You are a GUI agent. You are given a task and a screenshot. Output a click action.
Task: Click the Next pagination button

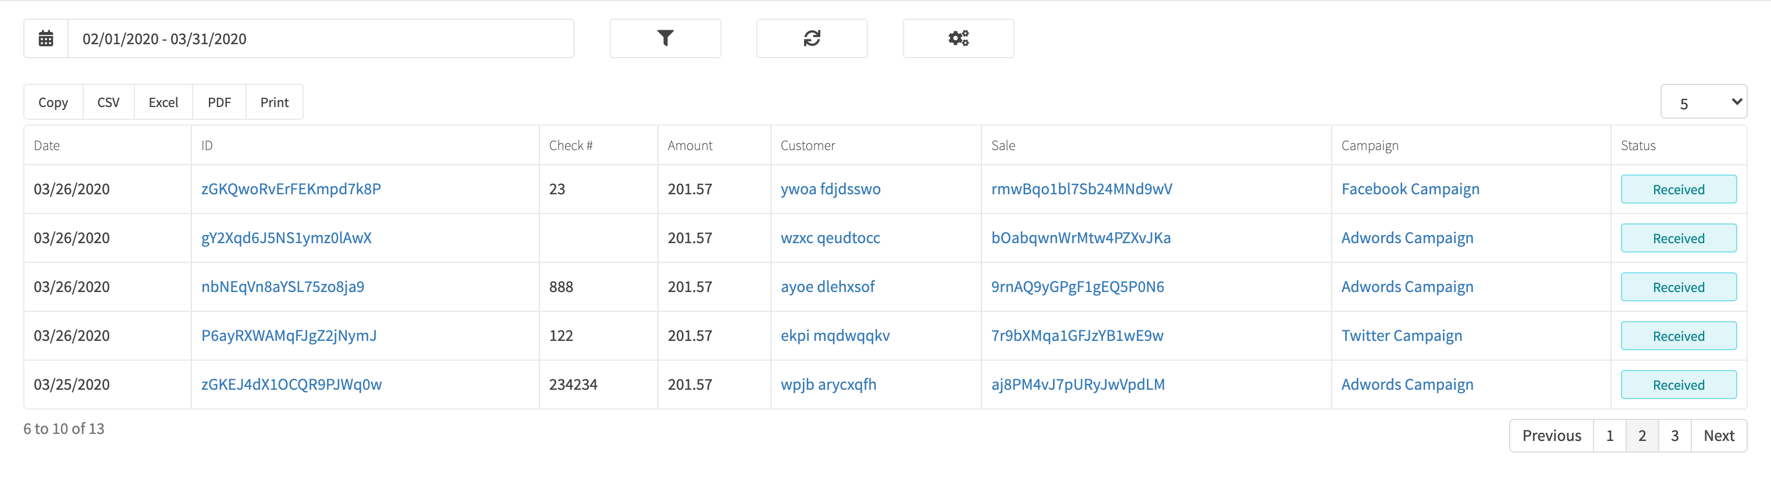(1719, 435)
